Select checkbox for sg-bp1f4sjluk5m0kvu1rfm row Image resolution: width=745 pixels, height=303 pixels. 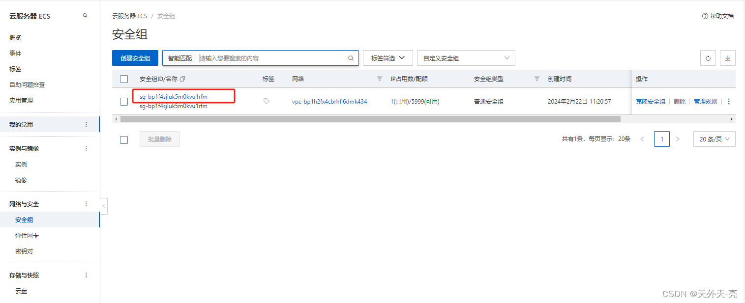coord(124,102)
